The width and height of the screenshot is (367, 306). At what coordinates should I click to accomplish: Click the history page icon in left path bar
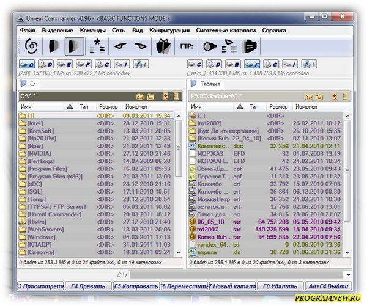click(x=176, y=96)
